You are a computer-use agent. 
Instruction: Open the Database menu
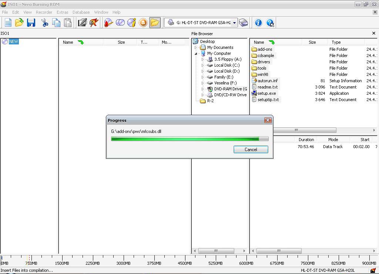click(81, 12)
